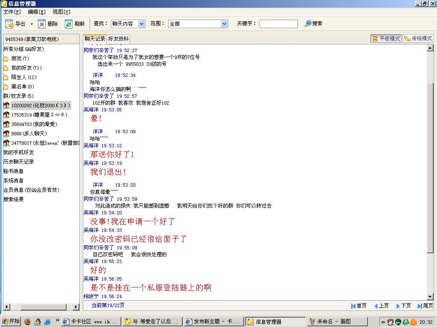Viewport: 437px width, 328px height.
Task: Select group 35694703 我的最爱
Action: (x=34, y=124)
